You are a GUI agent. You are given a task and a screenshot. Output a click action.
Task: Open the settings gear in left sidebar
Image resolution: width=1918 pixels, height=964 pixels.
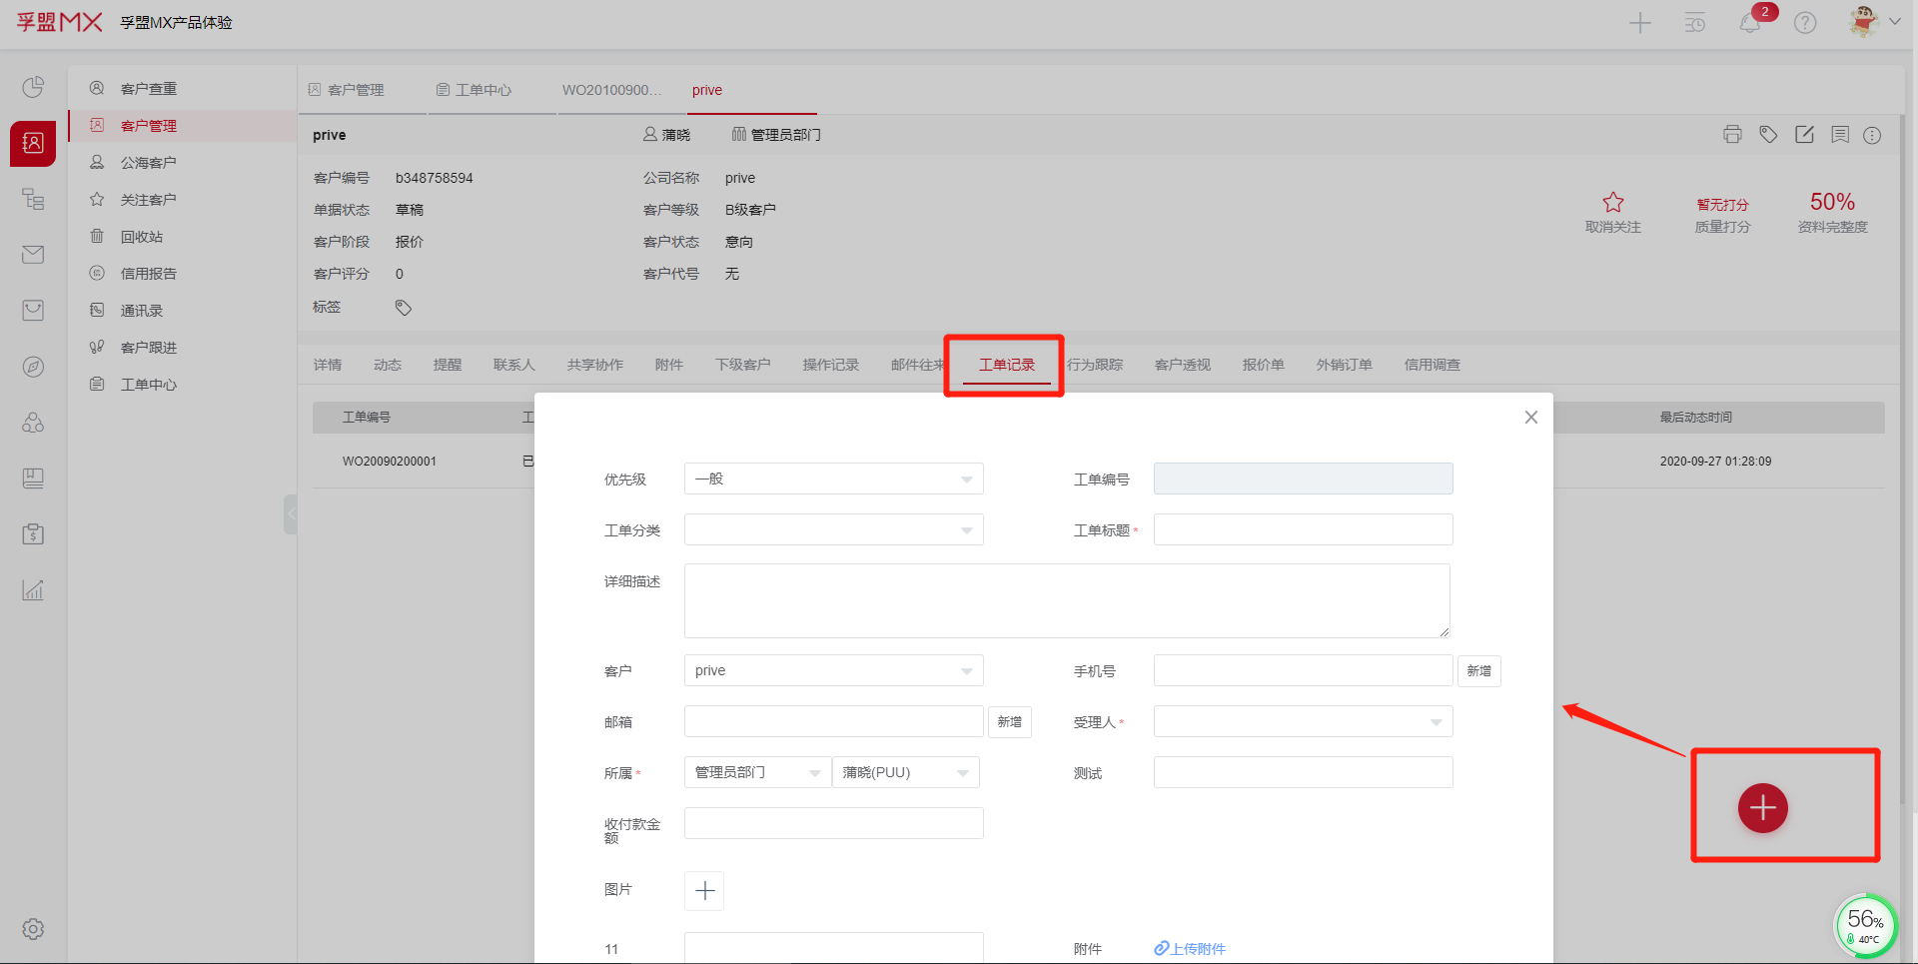click(x=33, y=929)
